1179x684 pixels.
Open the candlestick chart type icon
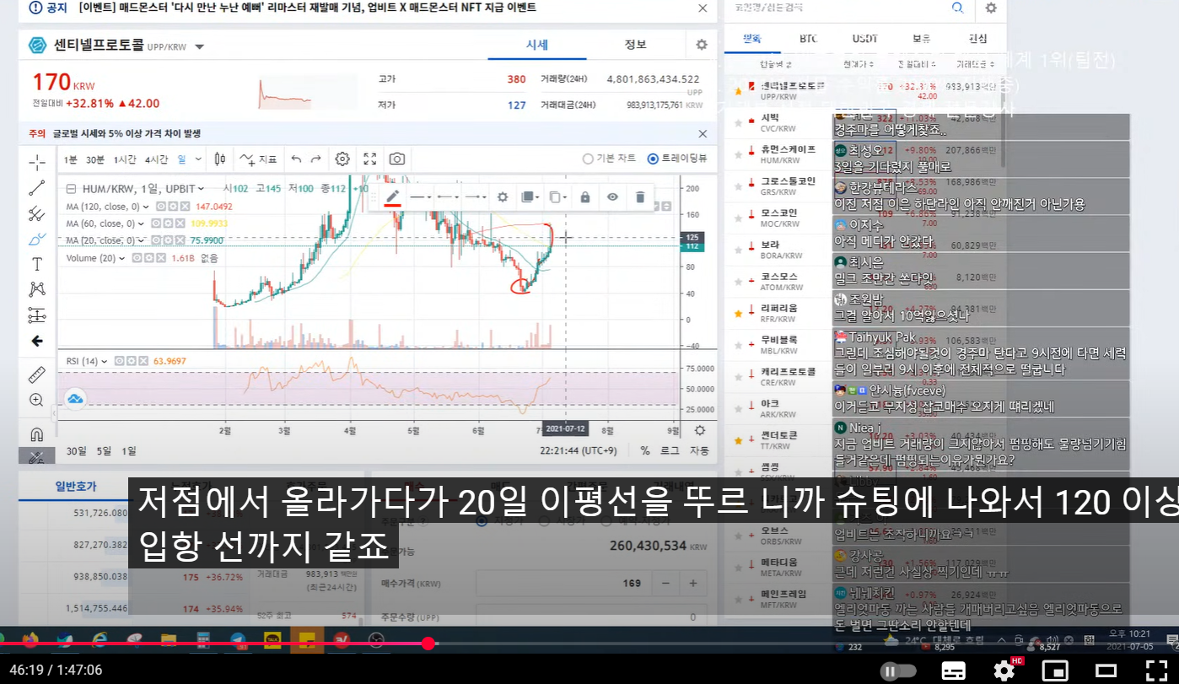click(x=220, y=159)
